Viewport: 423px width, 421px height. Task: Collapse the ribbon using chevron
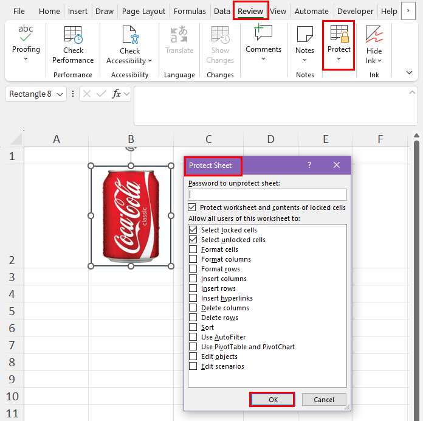click(409, 72)
